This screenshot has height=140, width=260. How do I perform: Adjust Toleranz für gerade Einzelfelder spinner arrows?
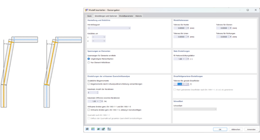pos(186,84)
